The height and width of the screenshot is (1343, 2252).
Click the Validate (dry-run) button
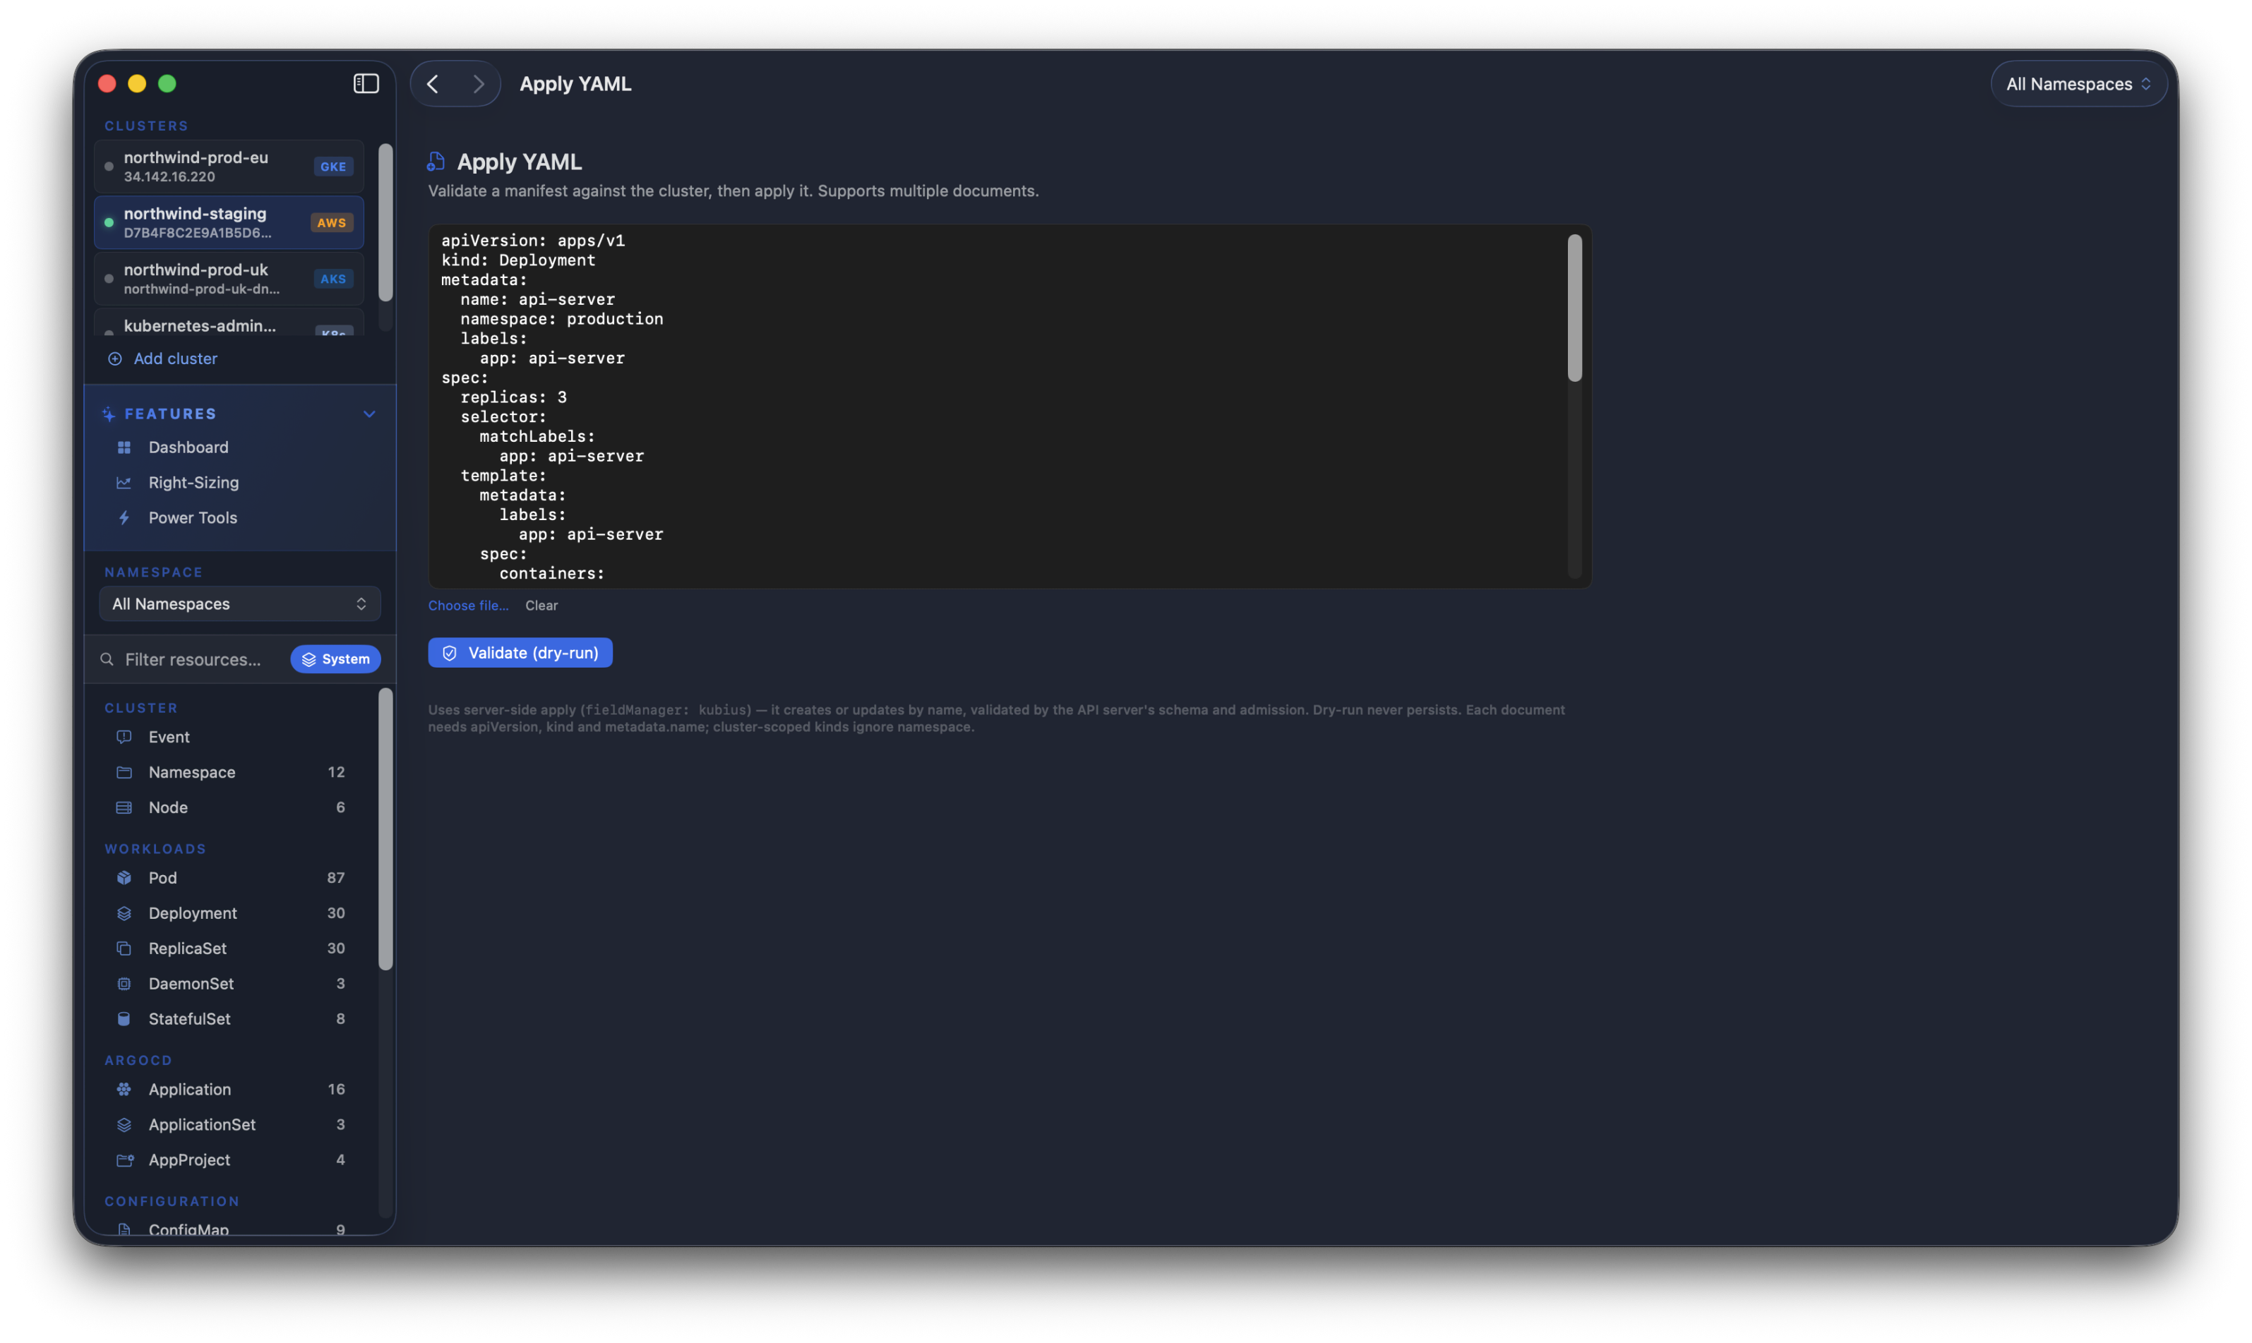tap(520, 653)
